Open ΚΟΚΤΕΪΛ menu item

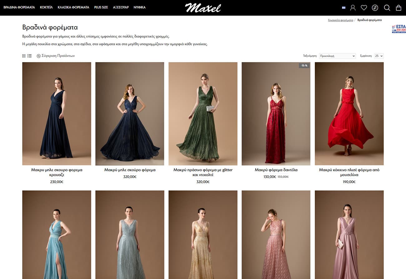point(46,7)
